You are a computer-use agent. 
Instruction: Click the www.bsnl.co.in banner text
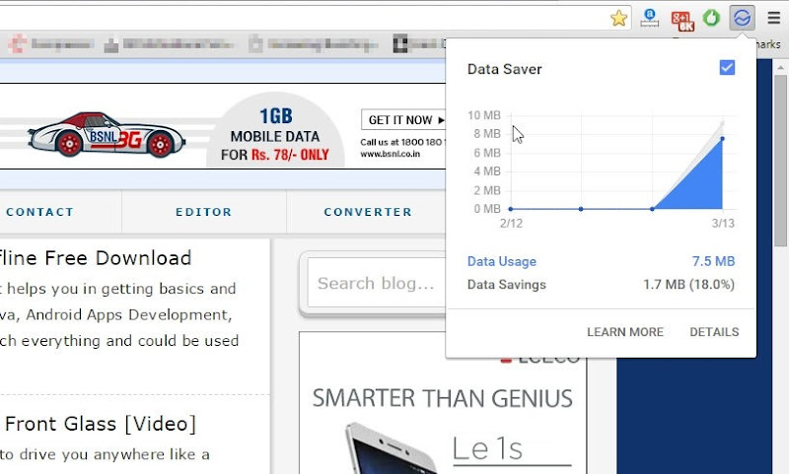pos(390,154)
